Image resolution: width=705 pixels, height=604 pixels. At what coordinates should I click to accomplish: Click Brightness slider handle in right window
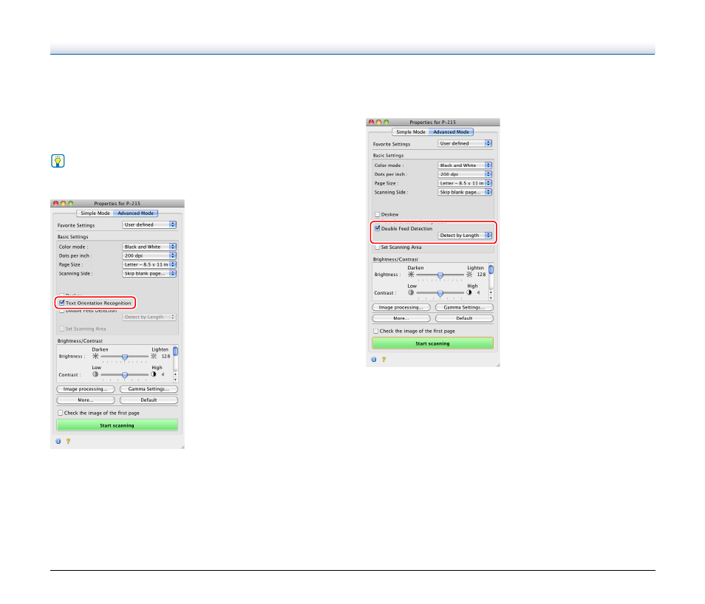440,275
